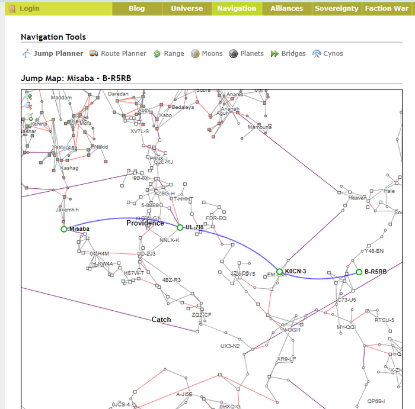Click the Bedaleya system label
This screenshot has width=415, height=409.
coord(183,107)
